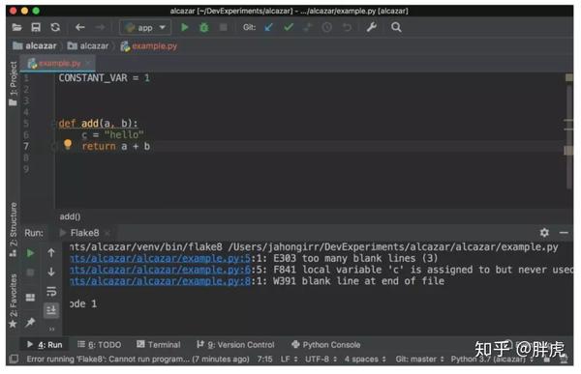Synchronize project with the refresh icon
The width and height of the screenshot is (581, 374).
55,27
